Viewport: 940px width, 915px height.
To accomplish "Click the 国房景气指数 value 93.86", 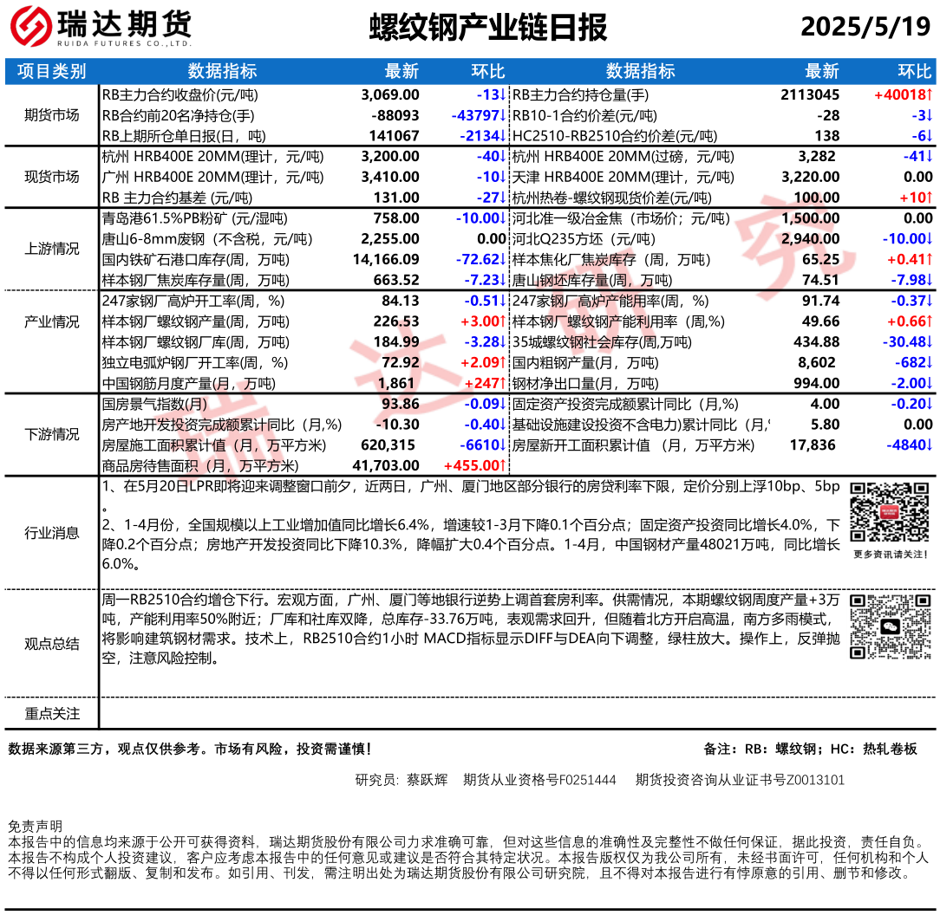I will coord(401,404).
